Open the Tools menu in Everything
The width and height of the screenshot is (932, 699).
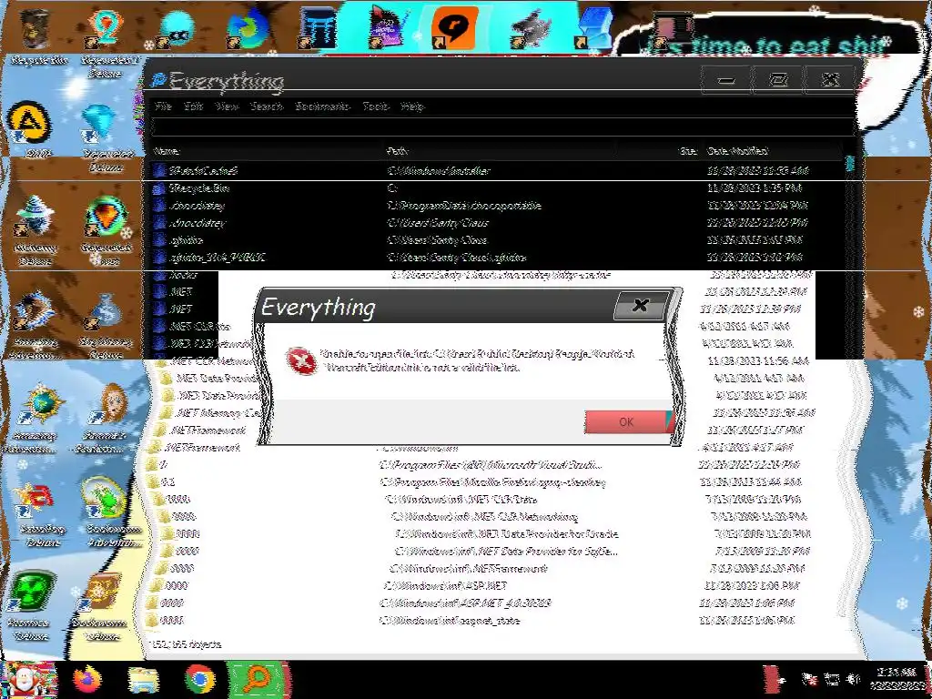click(376, 106)
